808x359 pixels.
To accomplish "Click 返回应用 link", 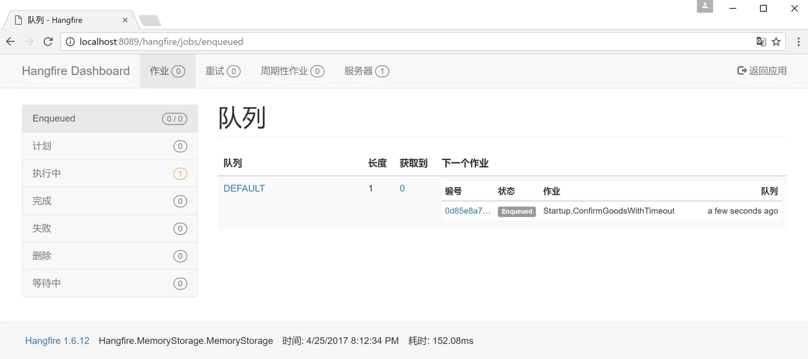I will coord(762,71).
